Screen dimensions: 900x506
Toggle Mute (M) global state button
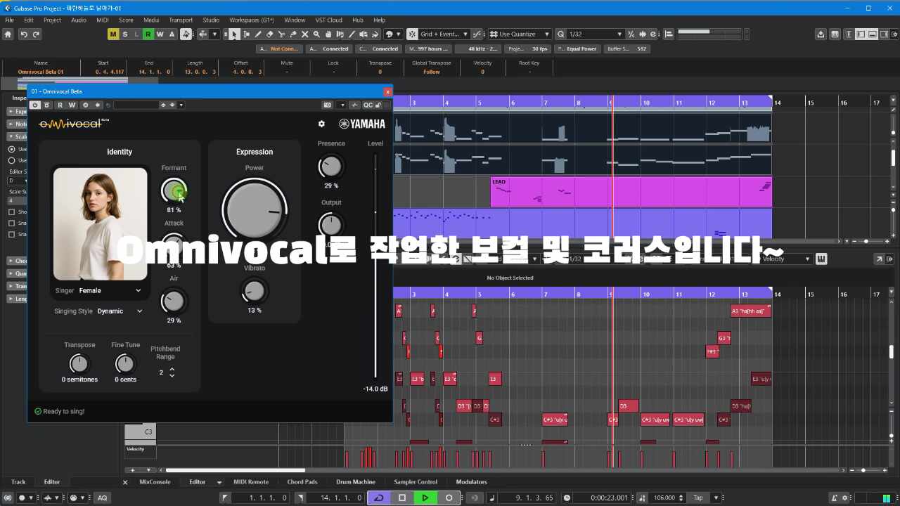pyautogui.click(x=113, y=34)
